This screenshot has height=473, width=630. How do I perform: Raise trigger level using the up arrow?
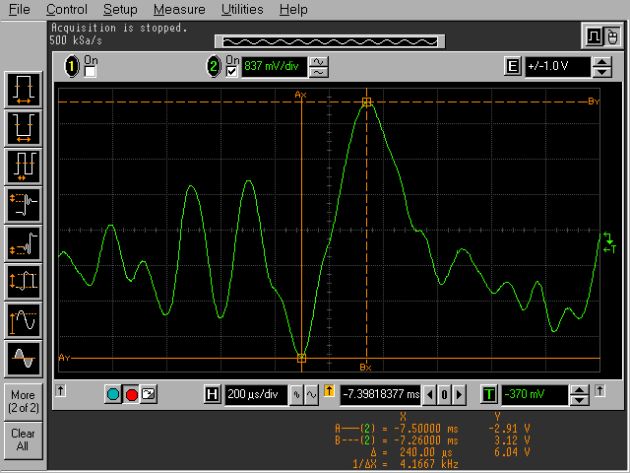coord(579,390)
